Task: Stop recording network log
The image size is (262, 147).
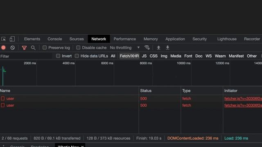Action: 3,48
